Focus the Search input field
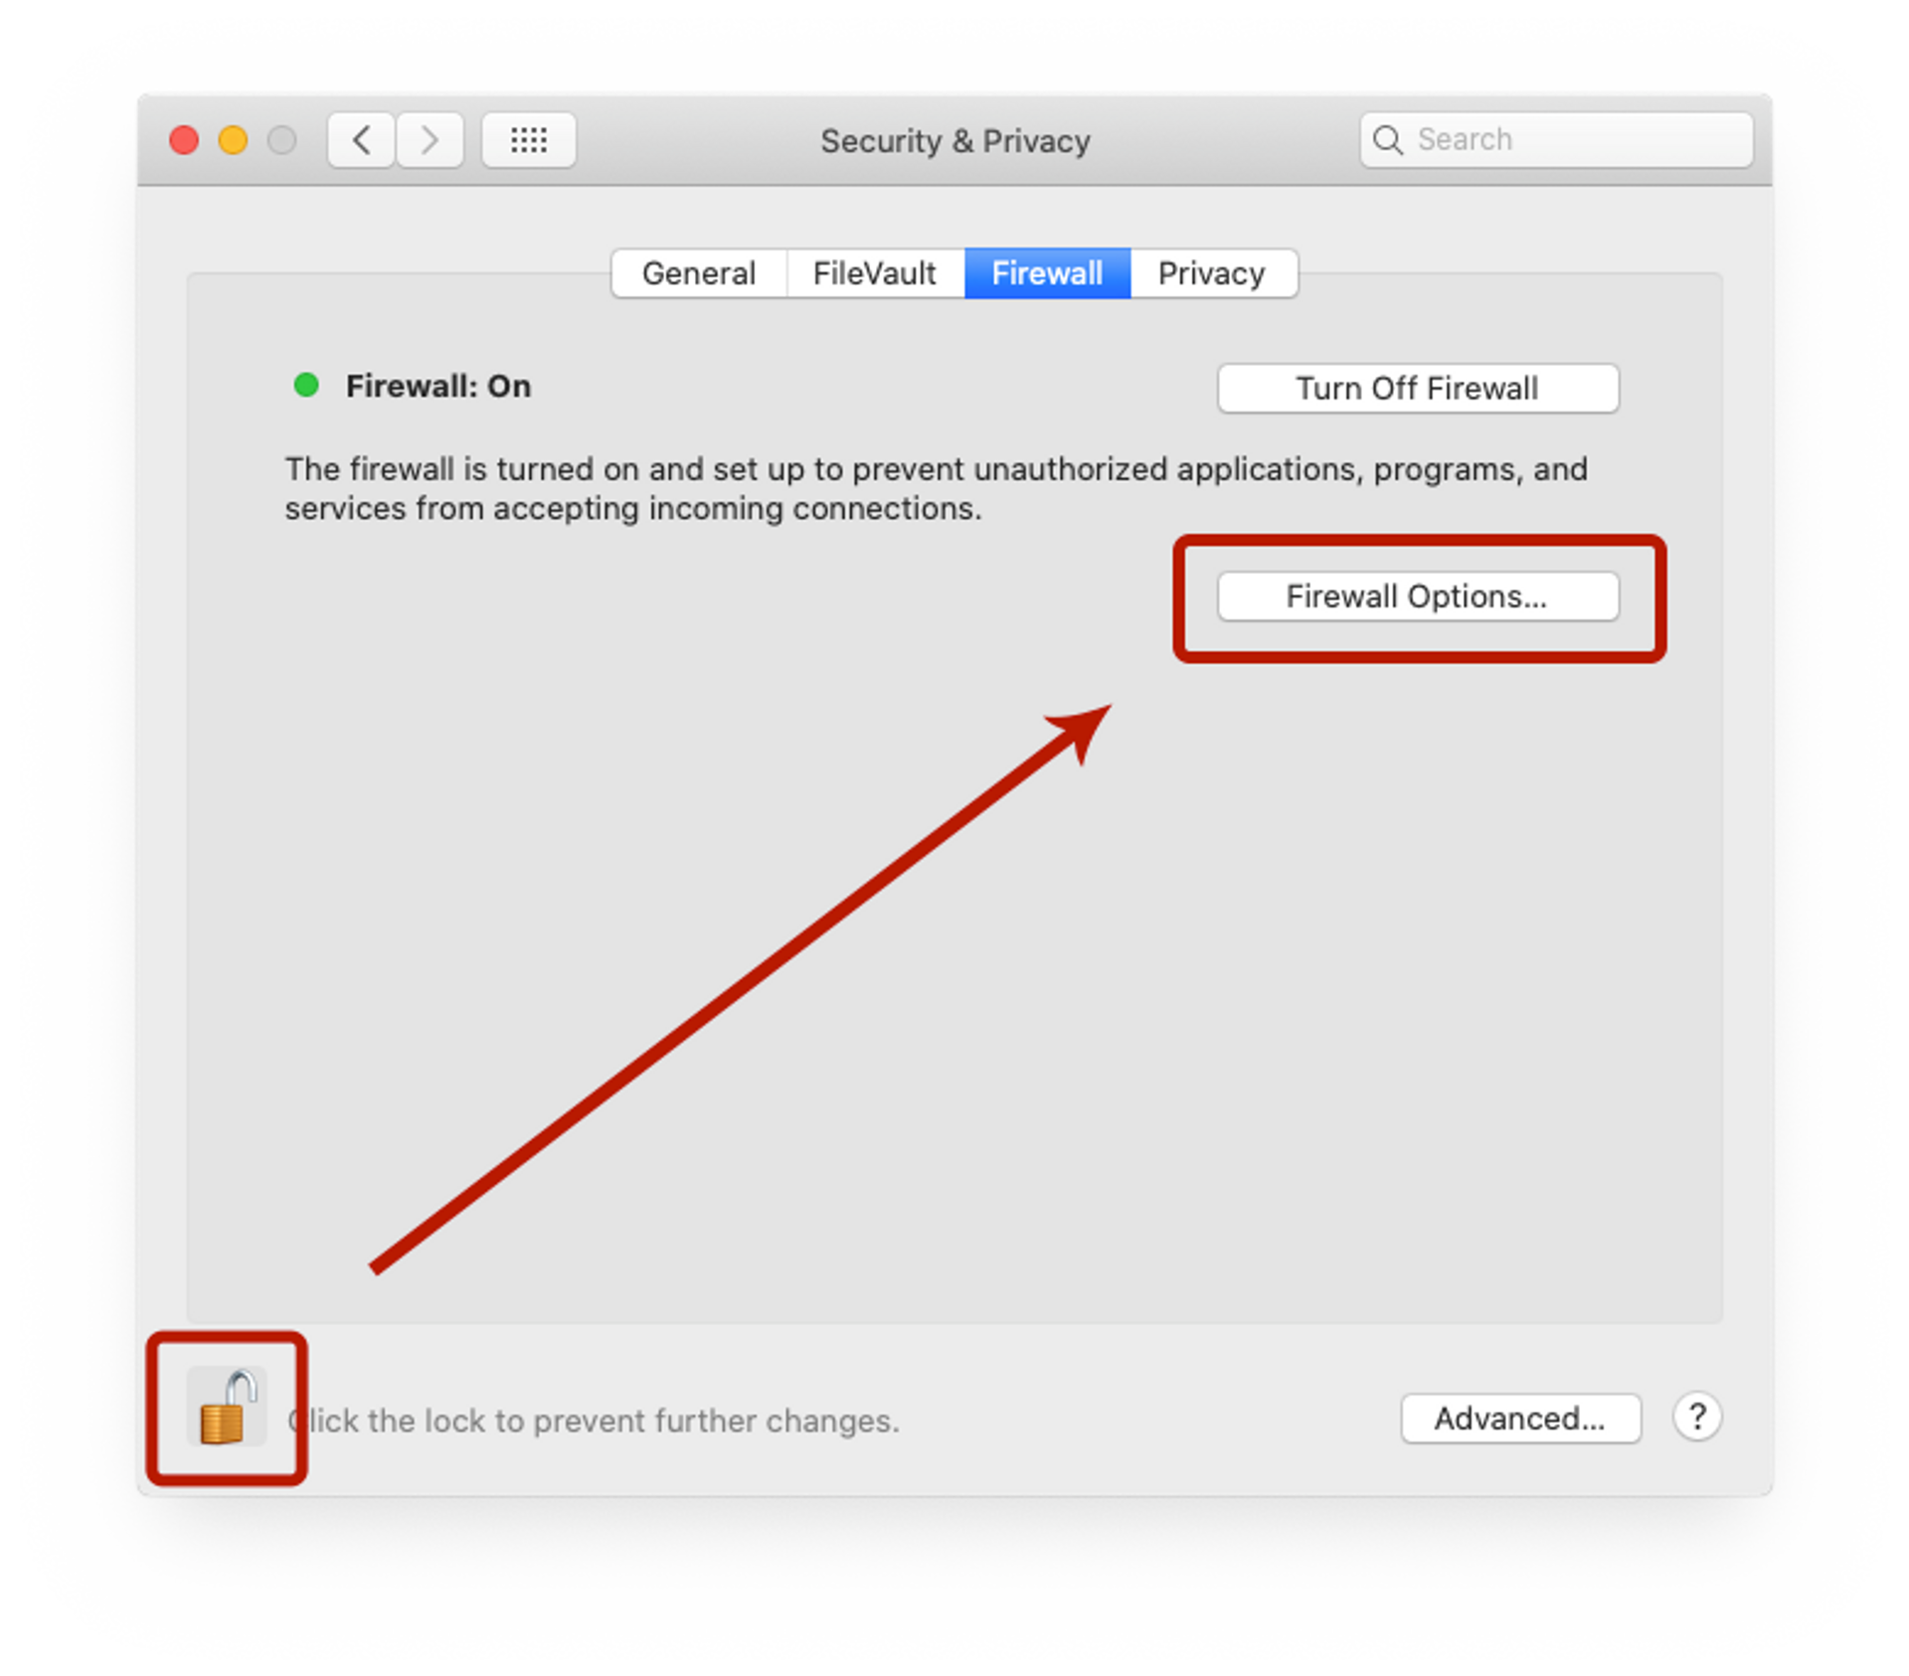Viewport: 1909px width, 1676px height. pyautogui.click(x=1556, y=140)
